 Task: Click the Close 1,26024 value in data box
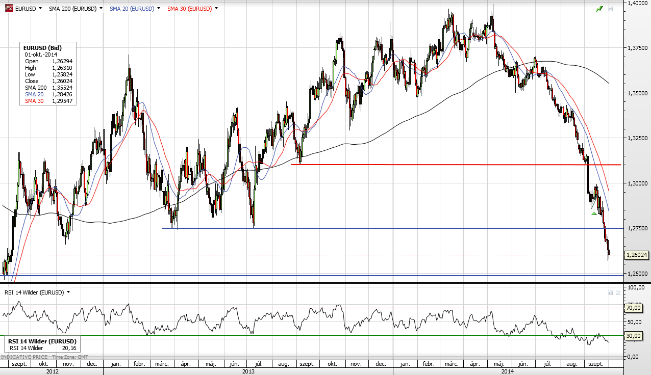[x=62, y=81]
